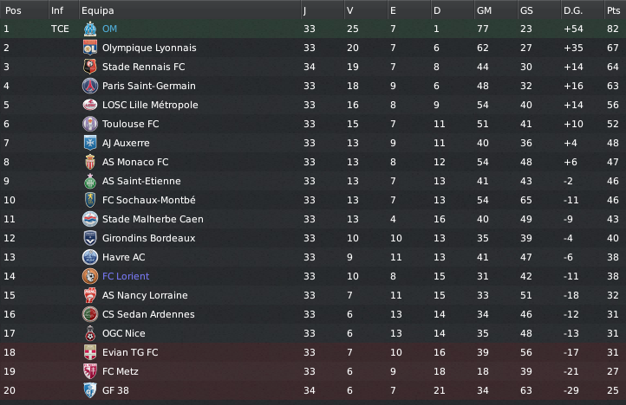This screenshot has width=626, height=405.
Task: Click the FC Metz crest icon
Action: (x=89, y=371)
